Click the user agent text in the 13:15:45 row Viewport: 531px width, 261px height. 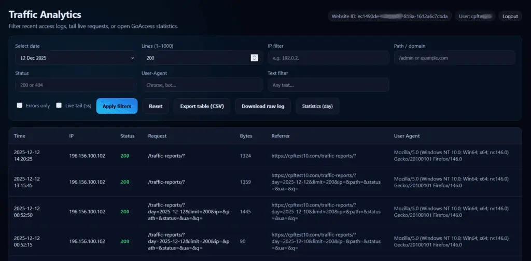[x=452, y=182]
